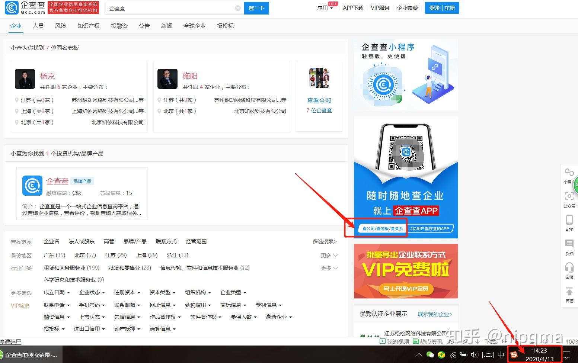
Task: Expand the 注册资本 filter dropdown
Action: point(127,292)
